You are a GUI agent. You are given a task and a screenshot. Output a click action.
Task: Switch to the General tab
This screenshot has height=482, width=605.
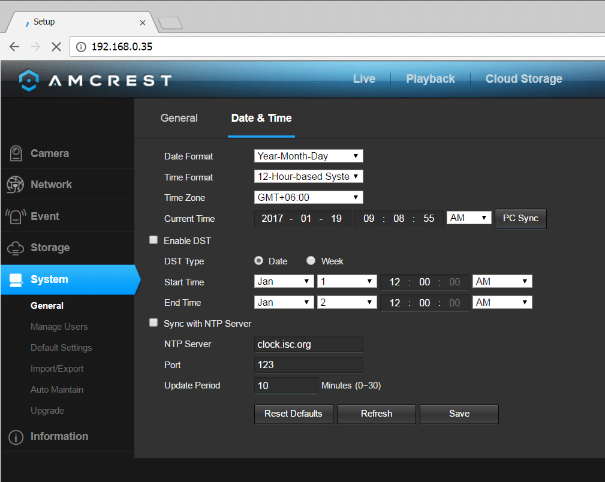coord(179,118)
